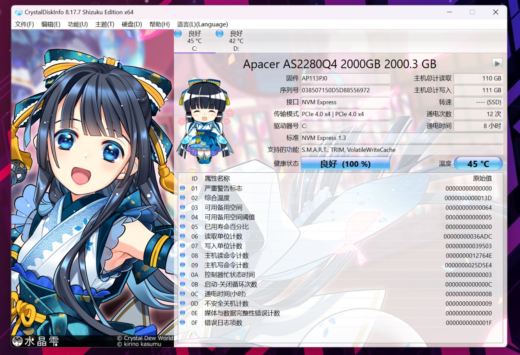Click the 原始值 column header

(482, 178)
